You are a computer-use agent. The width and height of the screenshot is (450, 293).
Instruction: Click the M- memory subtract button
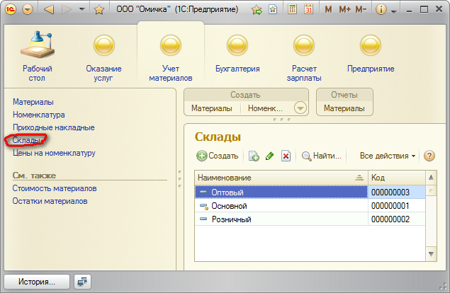pos(361,9)
